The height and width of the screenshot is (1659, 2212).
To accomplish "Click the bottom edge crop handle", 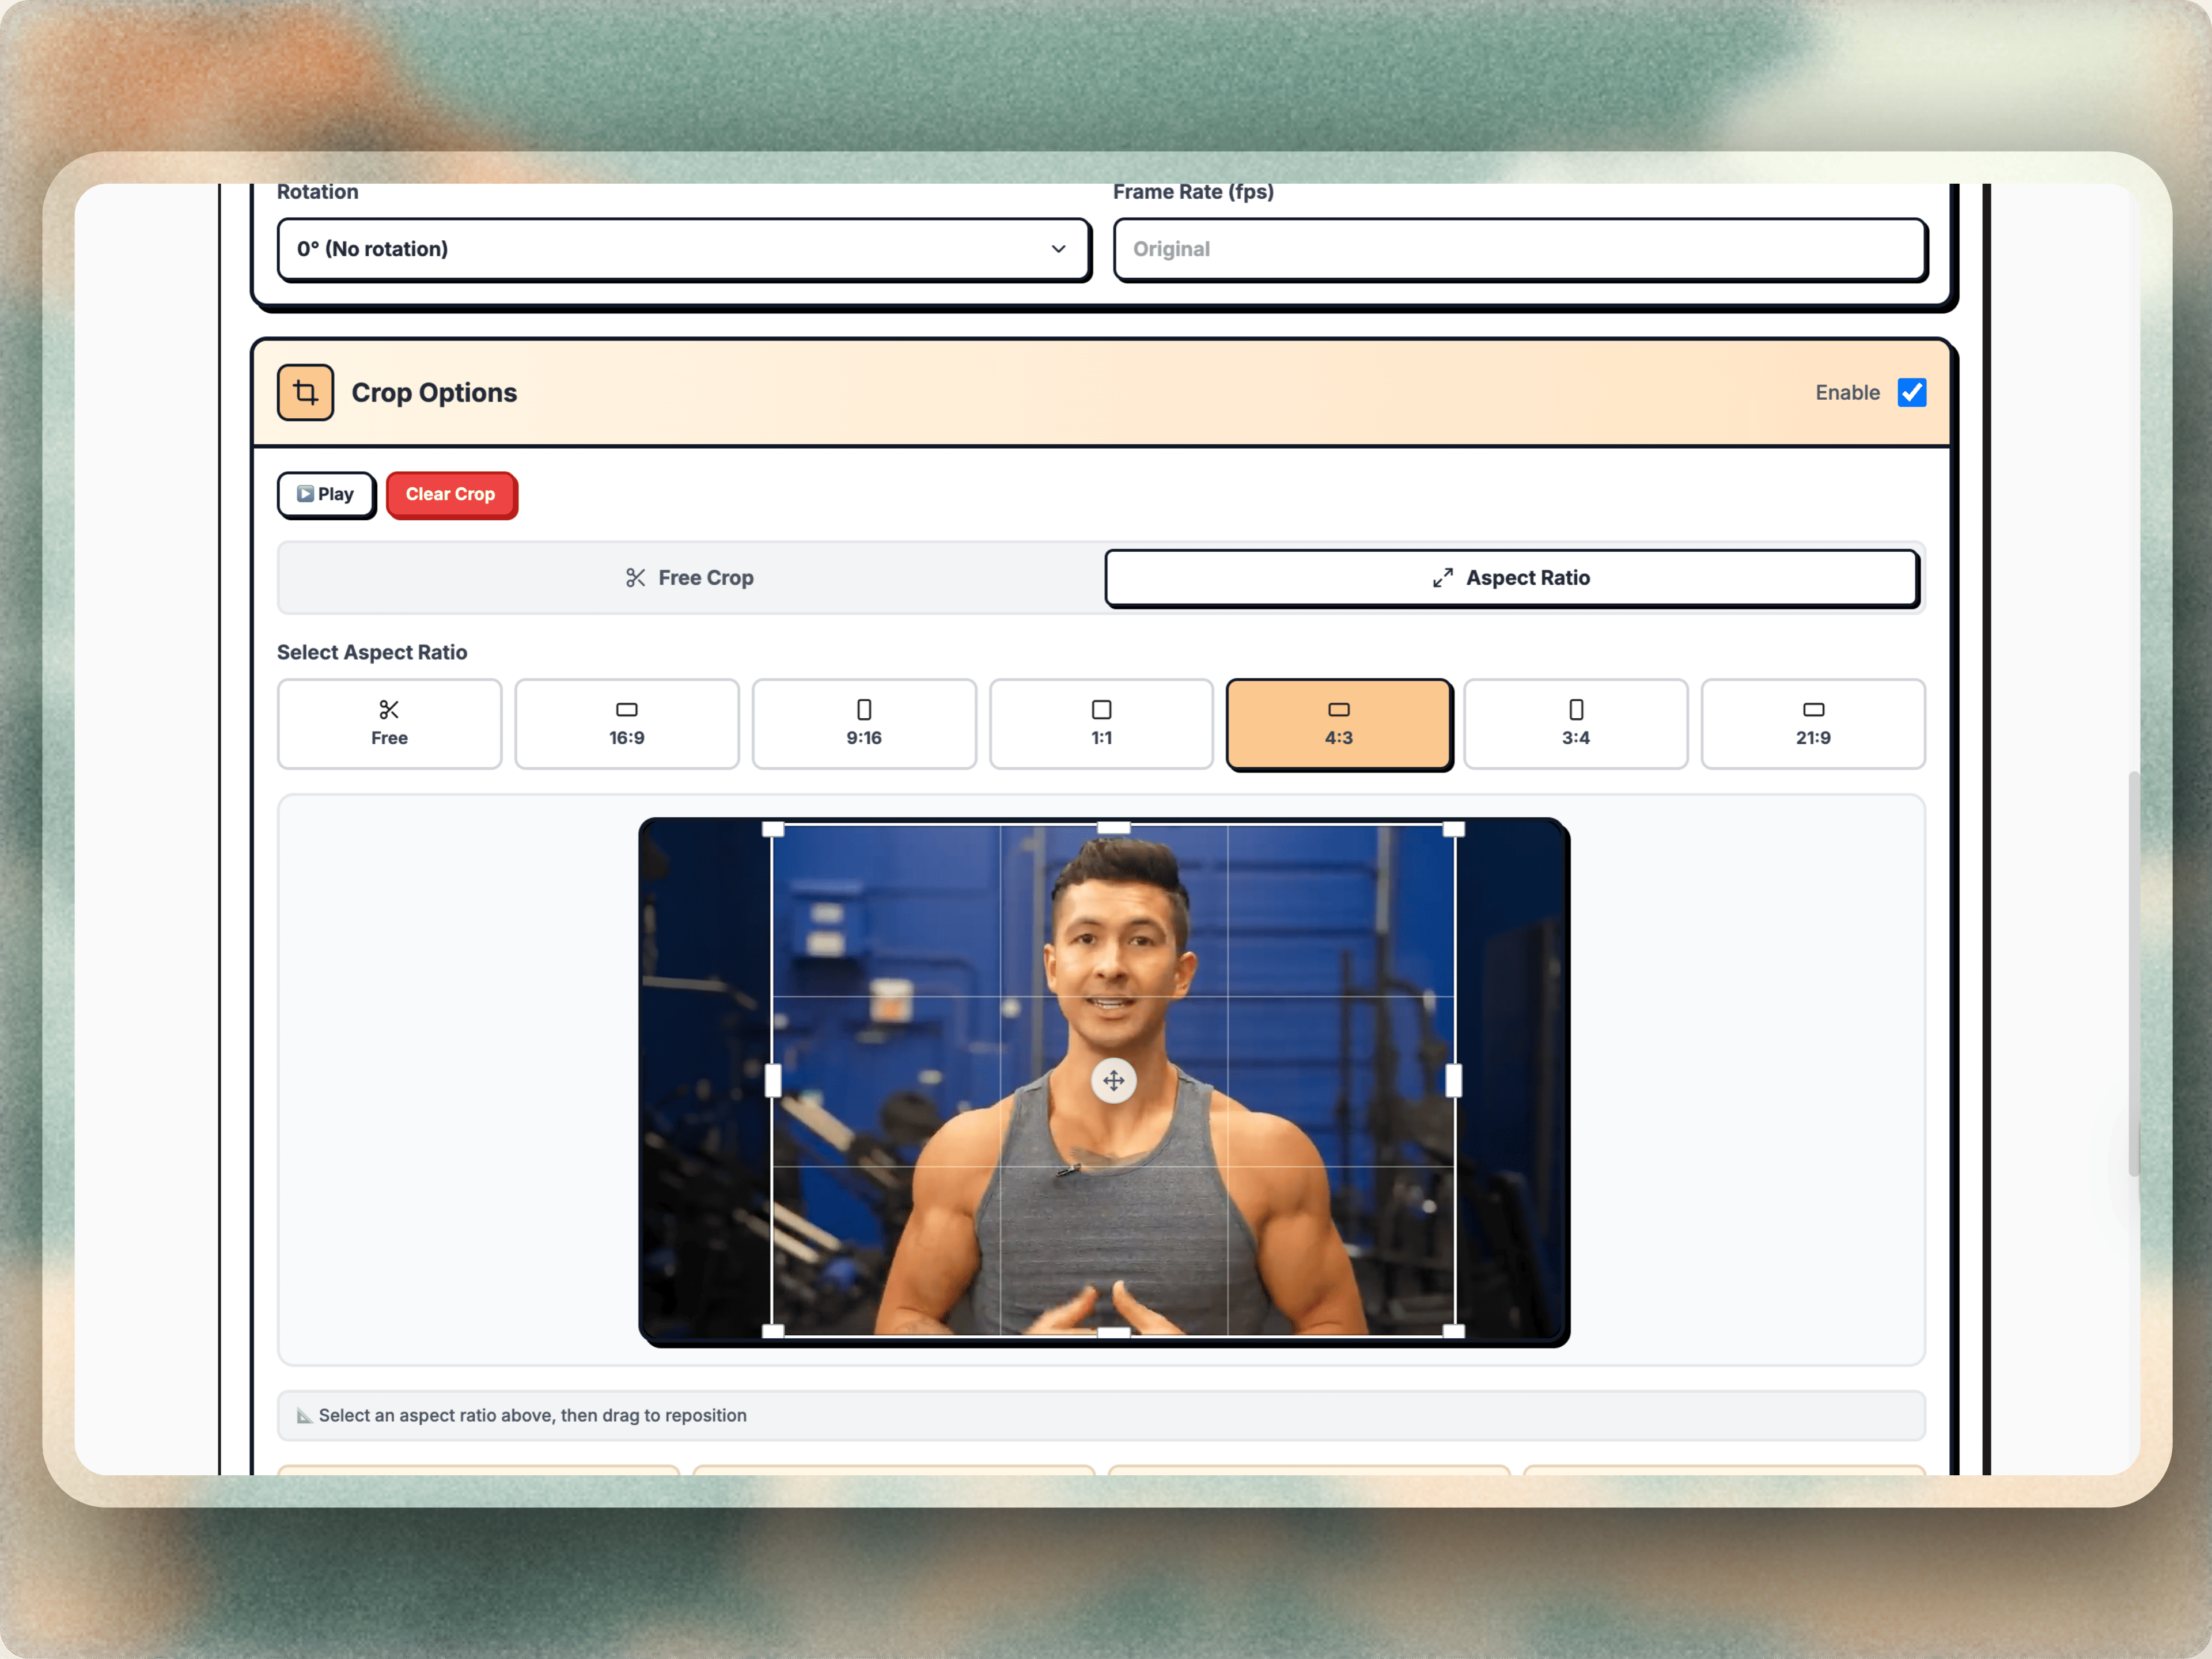I will [1113, 1332].
